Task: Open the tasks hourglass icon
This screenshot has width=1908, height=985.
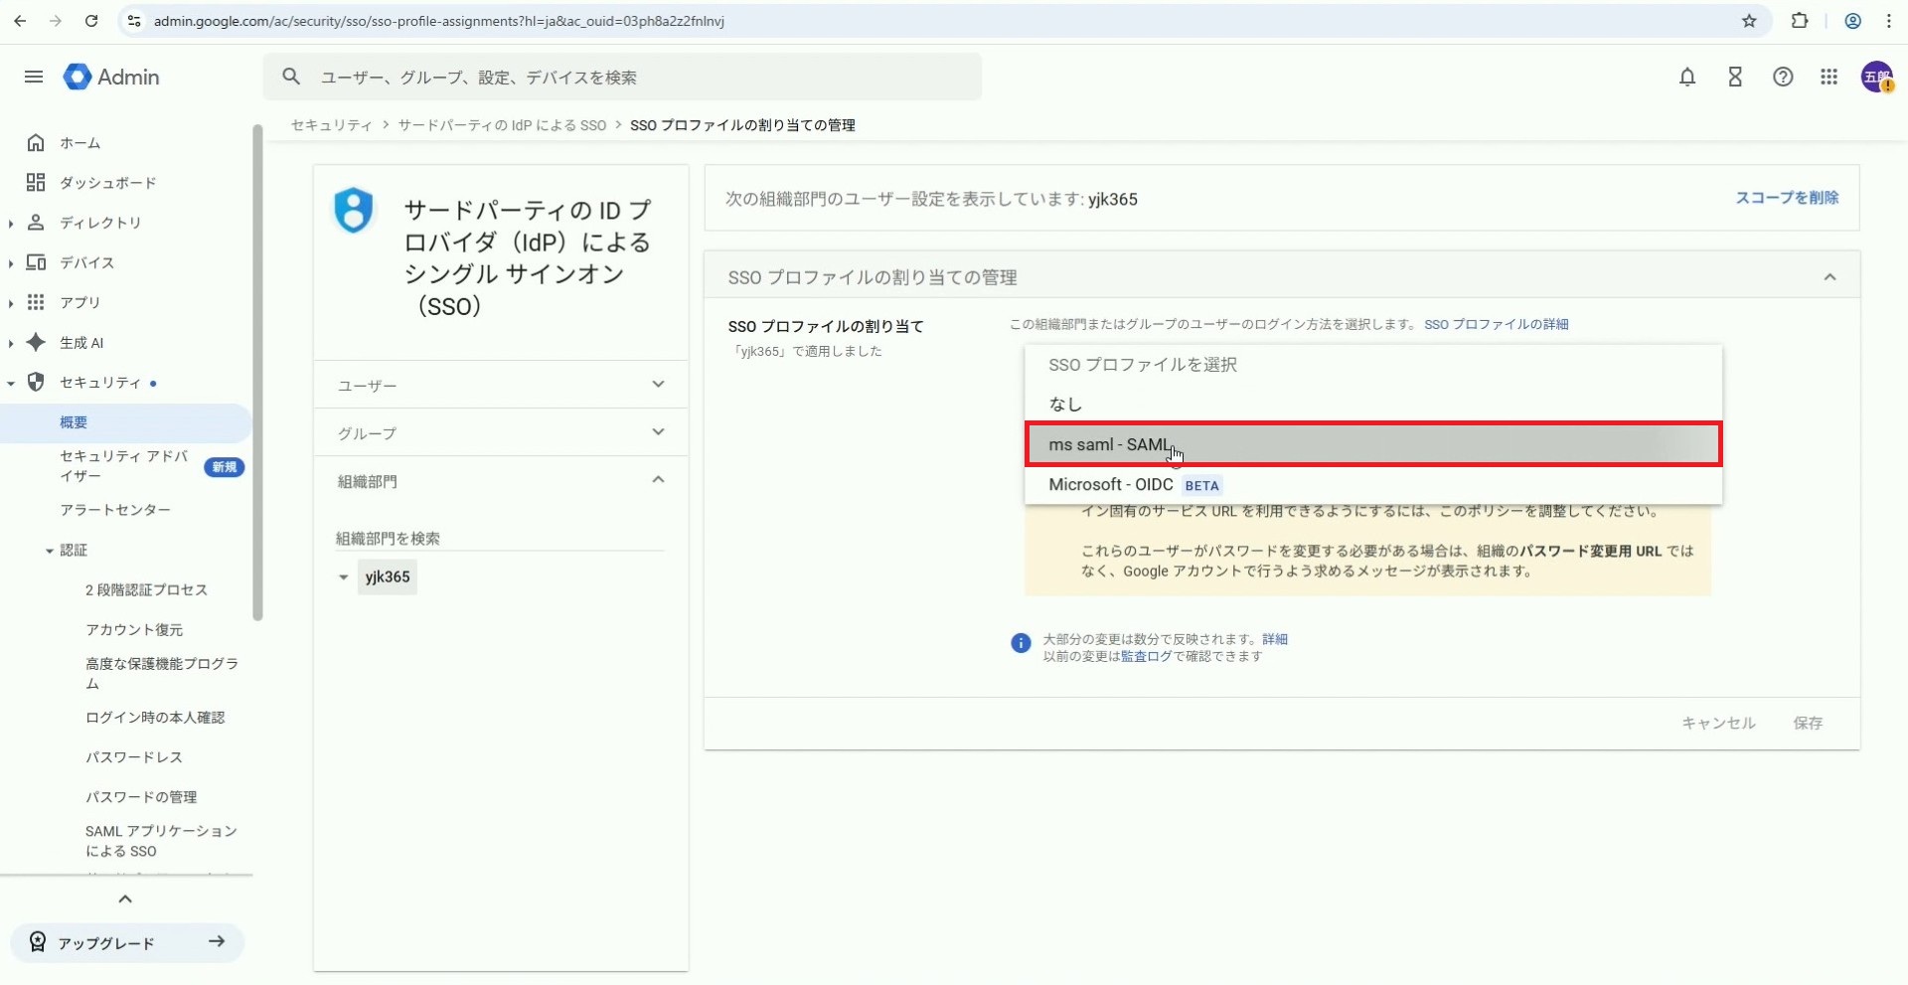Action: [1734, 77]
